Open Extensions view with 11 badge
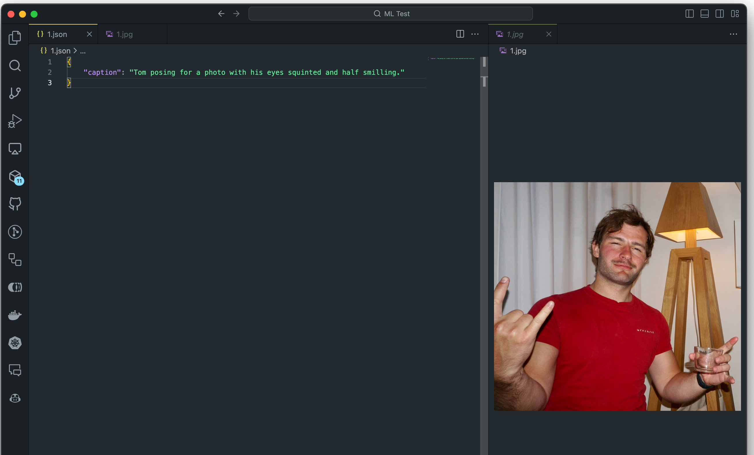 [15, 177]
